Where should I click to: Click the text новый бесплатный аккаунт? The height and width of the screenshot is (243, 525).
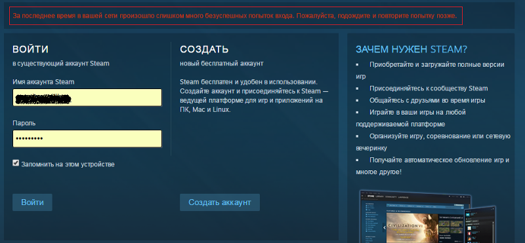222,63
